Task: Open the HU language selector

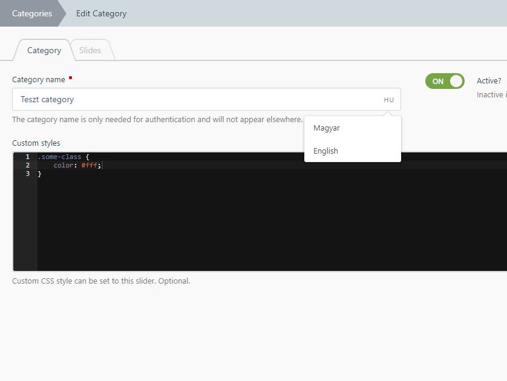Action: tap(388, 100)
